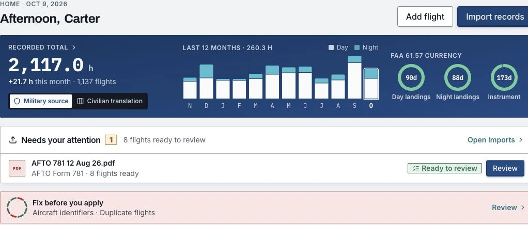
Task: Click the Fix before you apply heading
Action: (68, 203)
